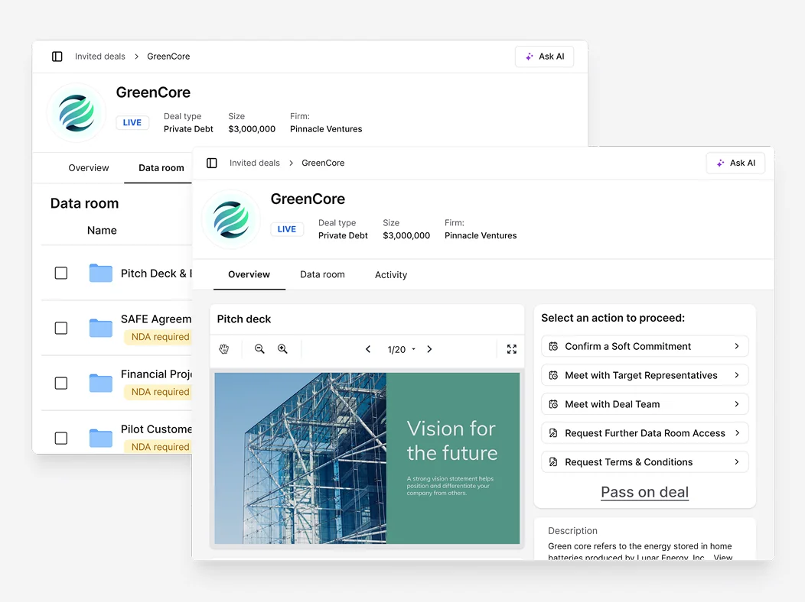Screen dimensions: 805x602
Task: Zoom out the pitch deck viewer
Action: 259,349
